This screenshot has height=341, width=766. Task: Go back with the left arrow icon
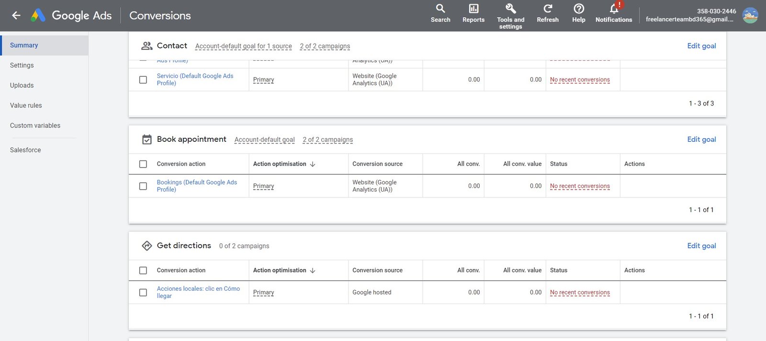tap(16, 15)
